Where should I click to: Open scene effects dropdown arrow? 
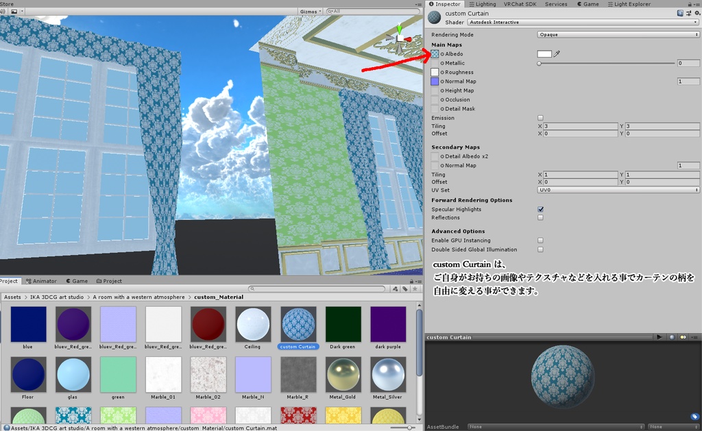22,11
